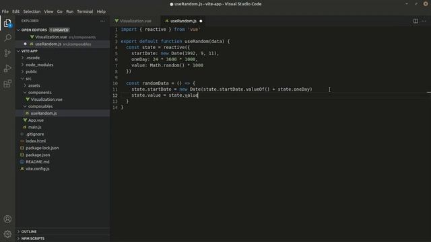Select the useRandom.js editor tab

[x=183, y=21]
